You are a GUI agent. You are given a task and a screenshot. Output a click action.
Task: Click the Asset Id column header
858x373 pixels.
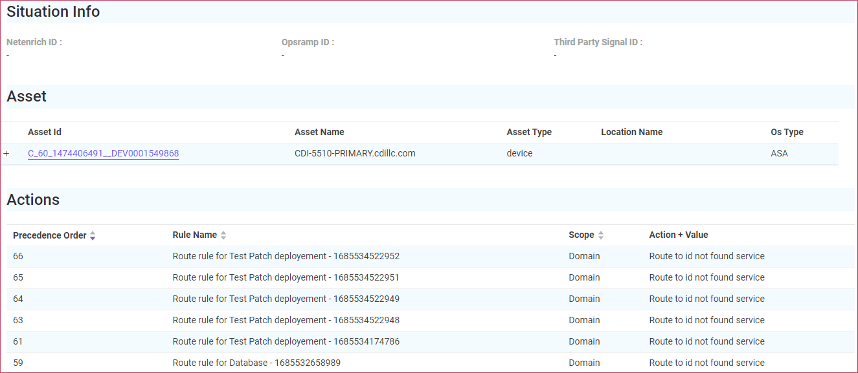click(45, 132)
